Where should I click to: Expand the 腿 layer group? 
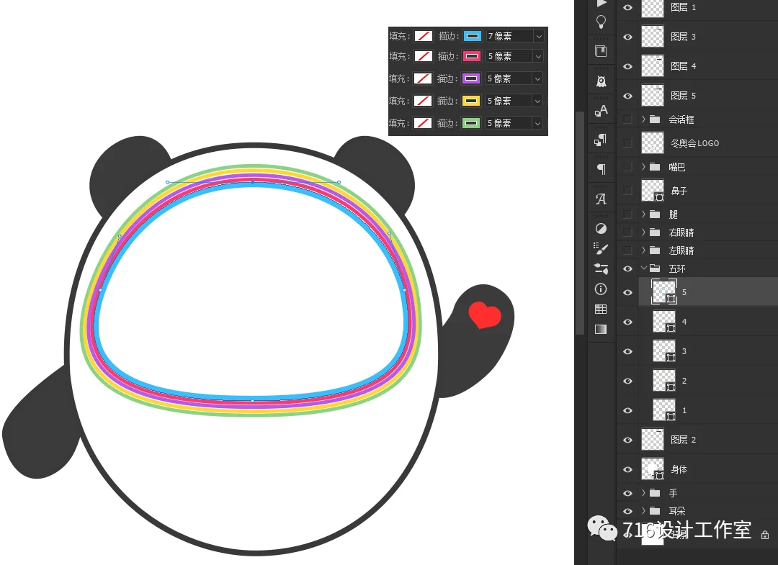click(643, 214)
